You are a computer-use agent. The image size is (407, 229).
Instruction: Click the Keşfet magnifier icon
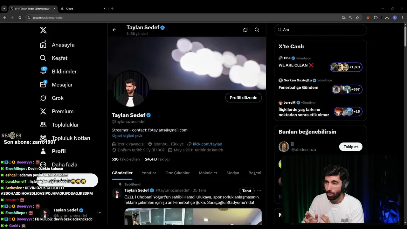tap(43, 58)
